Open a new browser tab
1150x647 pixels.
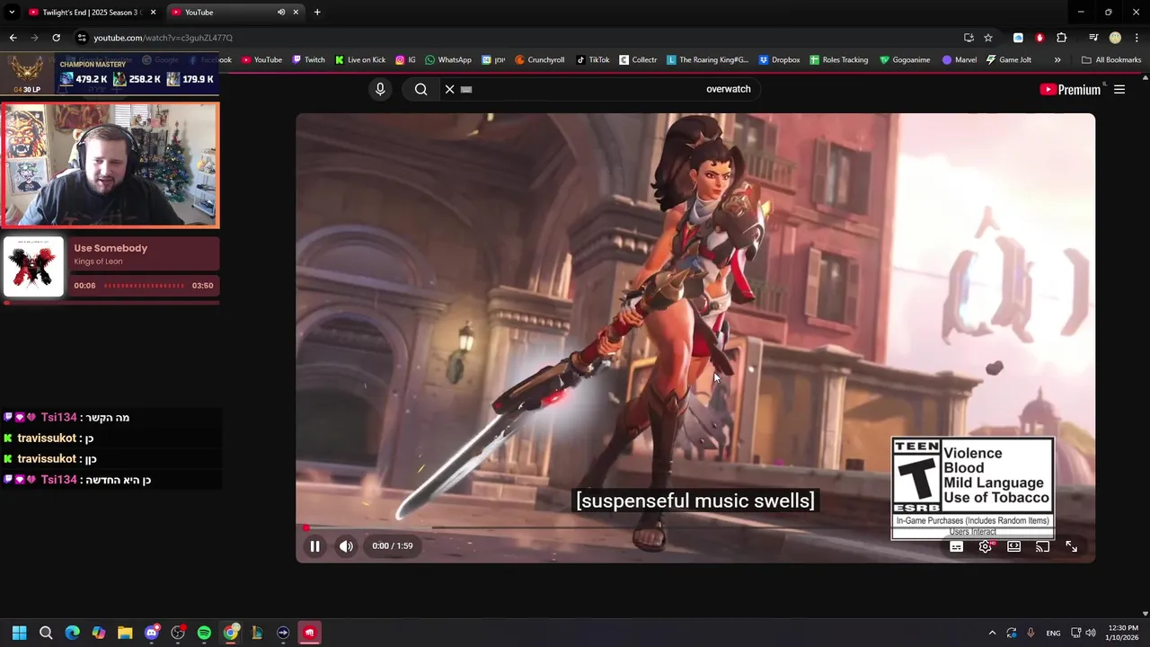pyautogui.click(x=317, y=13)
